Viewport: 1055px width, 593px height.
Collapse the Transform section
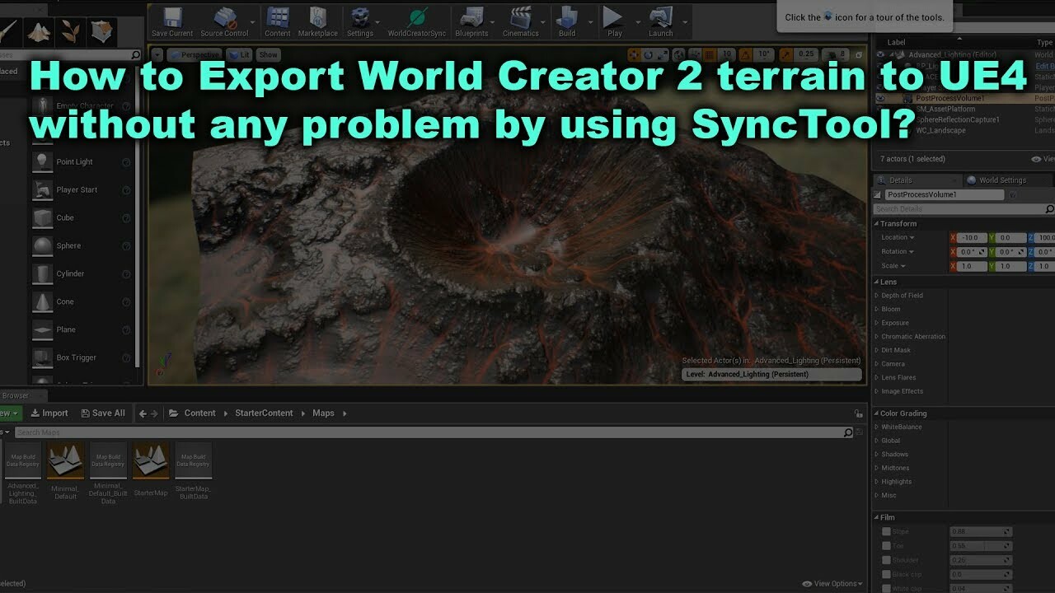(x=878, y=223)
